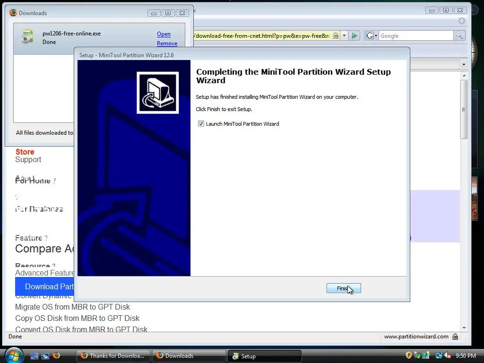
Task: Click the broken-lock security icon in the address bar
Action: coord(336,35)
